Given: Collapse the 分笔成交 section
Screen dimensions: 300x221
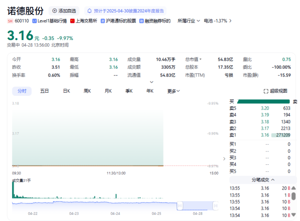Looking at the screenshot, I should [x=263, y=180].
